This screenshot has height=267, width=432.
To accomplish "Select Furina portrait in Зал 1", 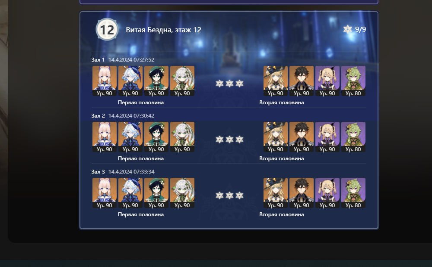I will click(x=130, y=81).
